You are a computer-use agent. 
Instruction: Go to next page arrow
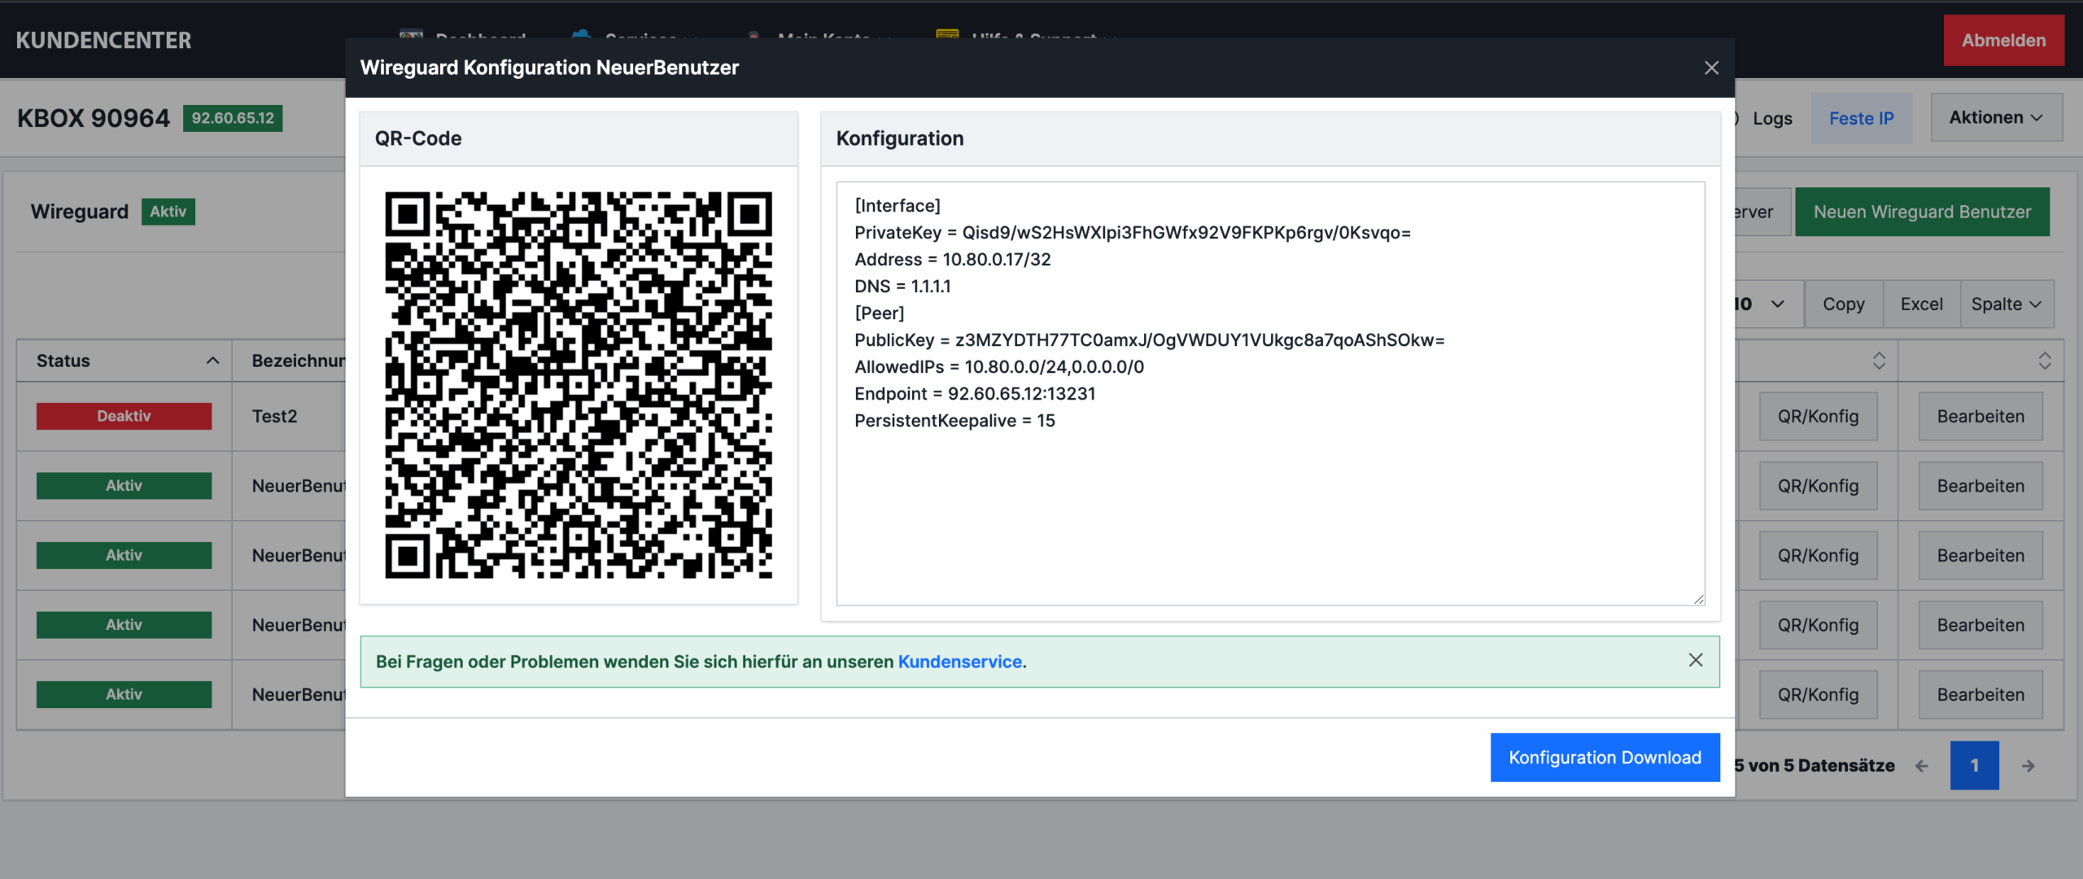click(x=2028, y=766)
